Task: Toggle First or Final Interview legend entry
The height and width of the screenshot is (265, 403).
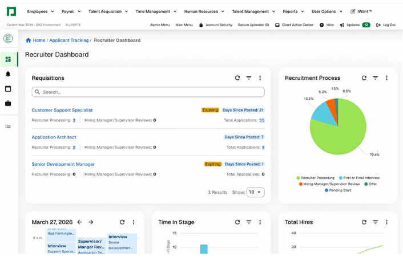Action: pos(359,178)
